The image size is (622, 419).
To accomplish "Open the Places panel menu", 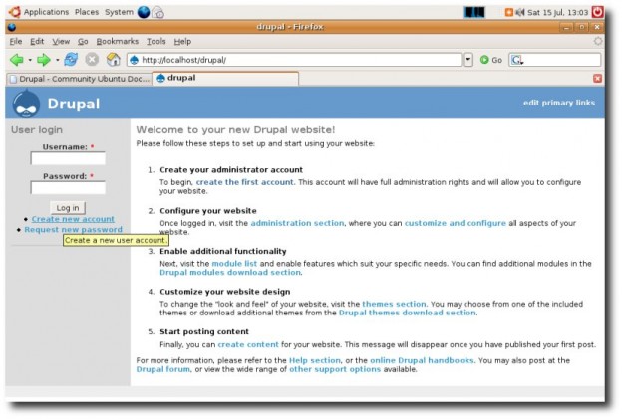I will tap(87, 12).
